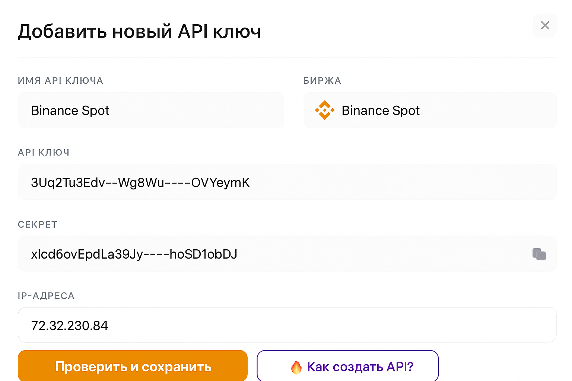The height and width of the screenshot is (381, 572).
Task: Close the add API key dialog
Action: coord(544,25)
